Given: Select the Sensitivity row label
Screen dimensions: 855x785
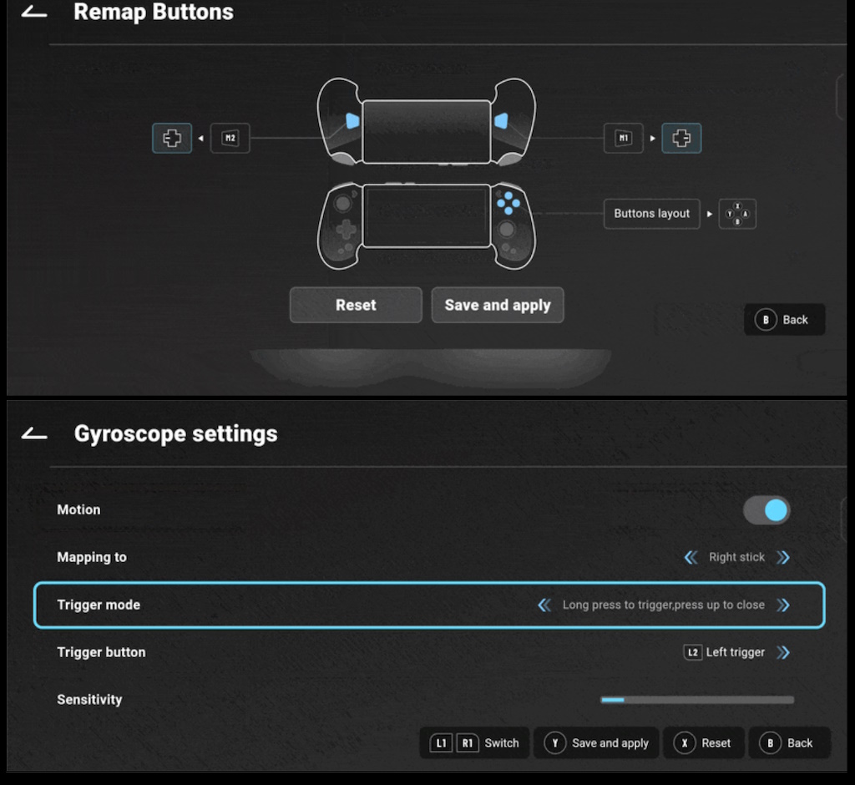Looking at the screenshot, I should point(89,700).
